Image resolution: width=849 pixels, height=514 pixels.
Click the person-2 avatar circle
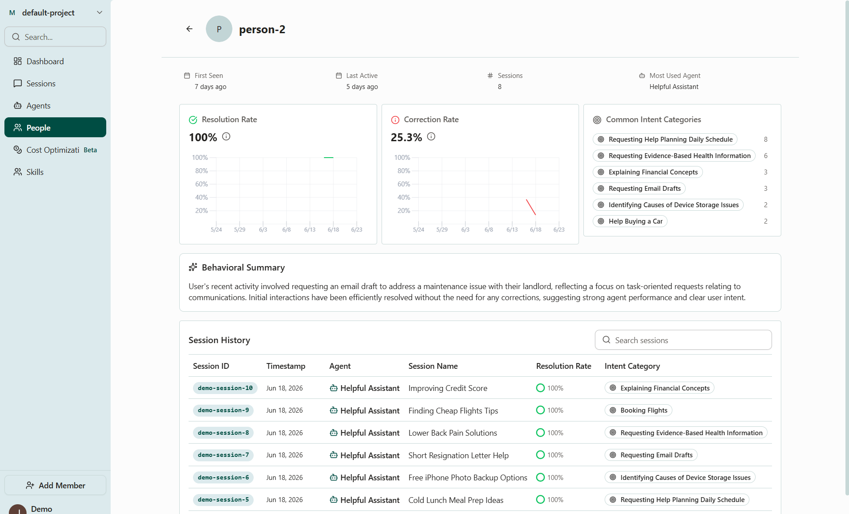219,29
